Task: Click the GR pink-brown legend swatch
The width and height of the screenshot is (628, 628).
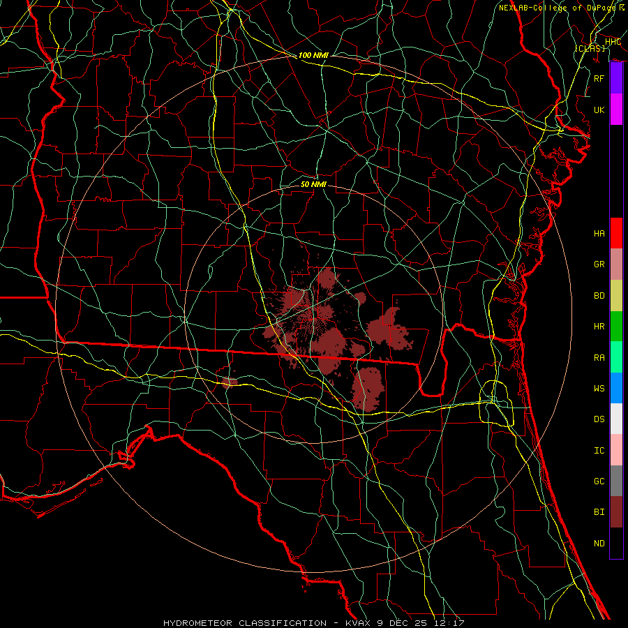Action: pos(616,264)
